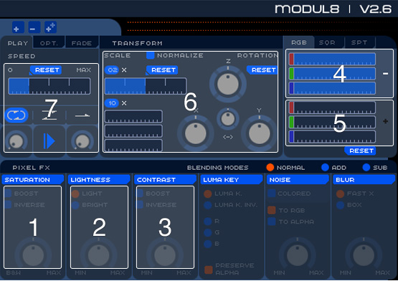
Task: Click the X rotation knob
Action: coord(196,133)
